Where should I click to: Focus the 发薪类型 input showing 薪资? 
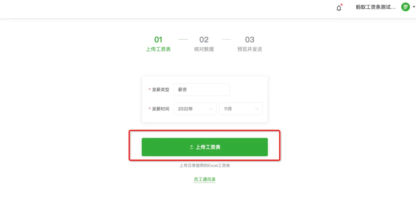coord(201,90)
